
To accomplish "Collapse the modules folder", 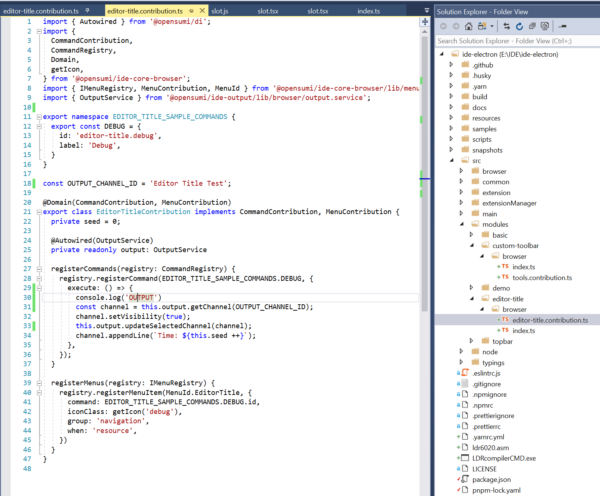I will (x=462, y=224).
